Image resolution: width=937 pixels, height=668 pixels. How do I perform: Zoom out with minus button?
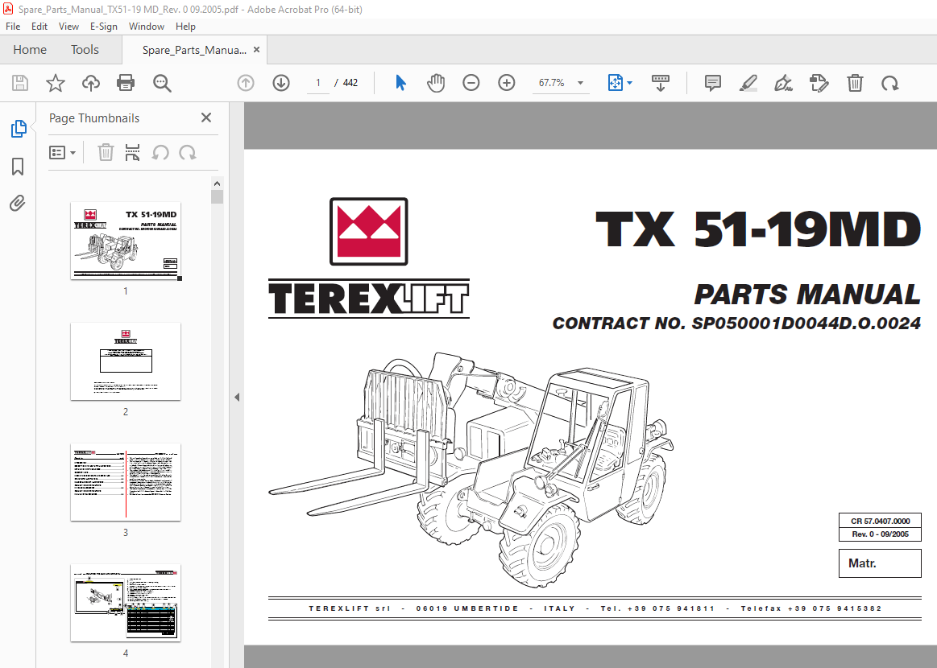(471, 83)
